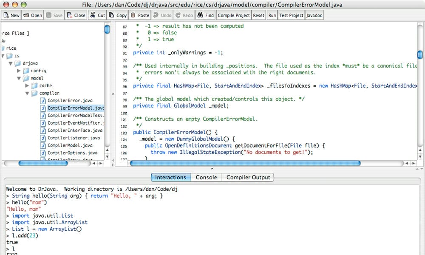Collapse the compiler folder in the sidebar
Viewport: 425px width, 255px height.
pyautogui.click(x=27, y=93)
